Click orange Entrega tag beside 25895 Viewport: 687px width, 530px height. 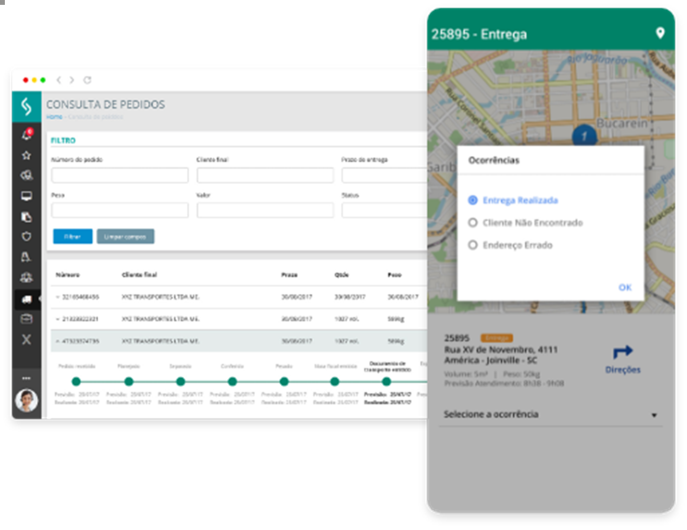click(497, 338)
